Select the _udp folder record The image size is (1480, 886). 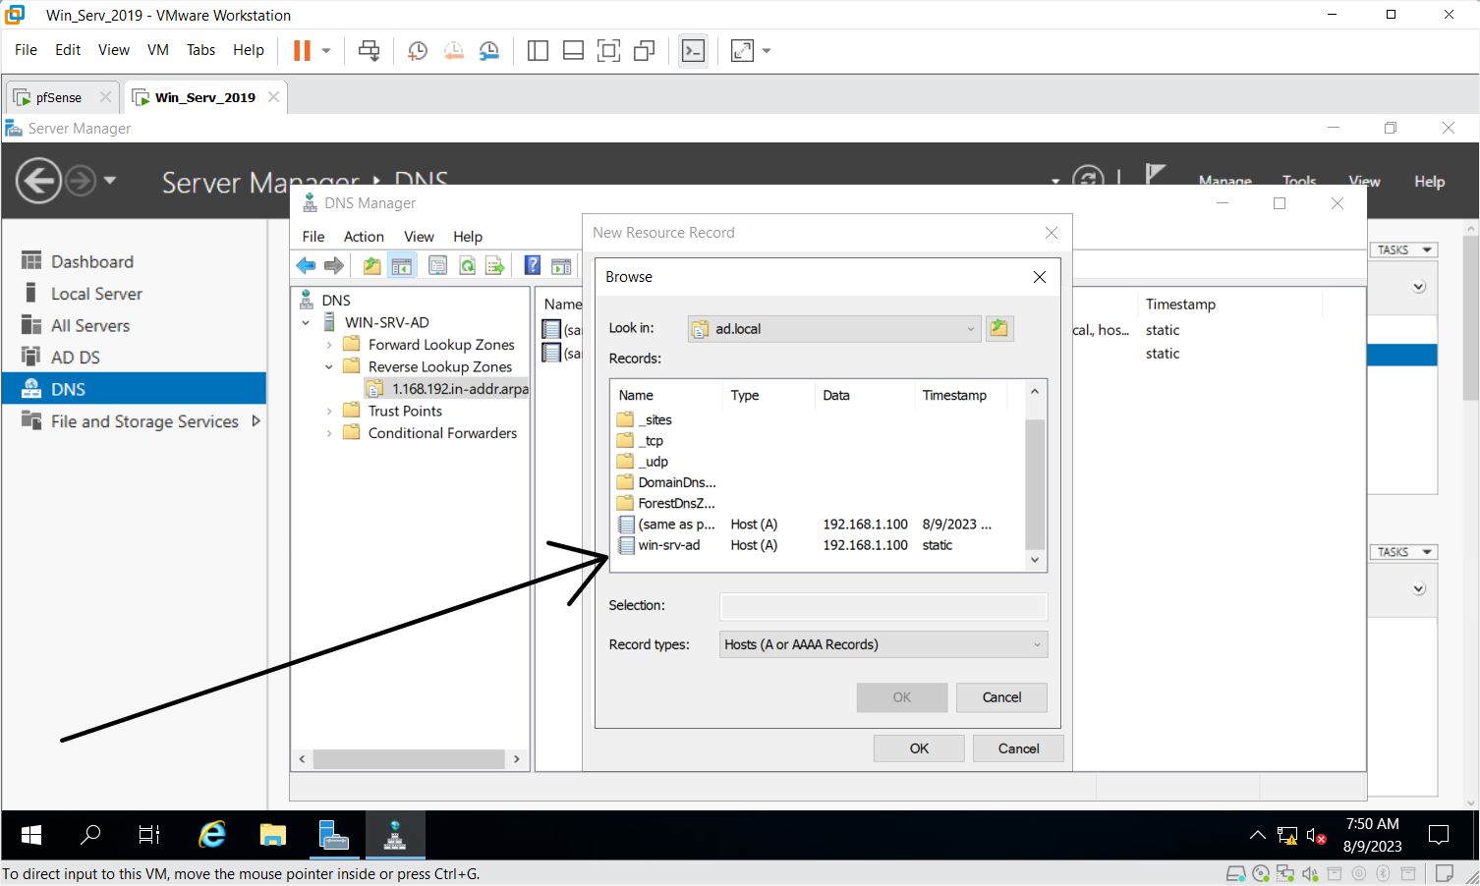pos(653,462)
